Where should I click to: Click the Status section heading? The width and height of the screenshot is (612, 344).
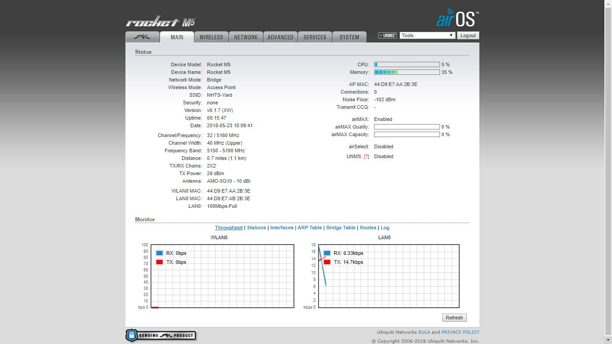143,52
